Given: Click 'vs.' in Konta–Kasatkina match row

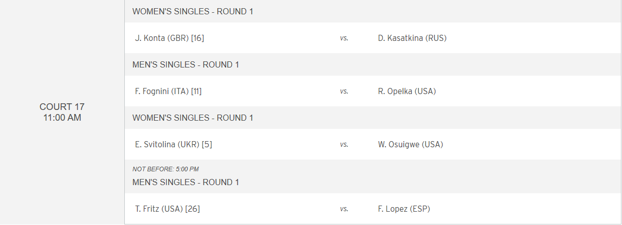Looking at the screenshot, I should tap(344, 38).
